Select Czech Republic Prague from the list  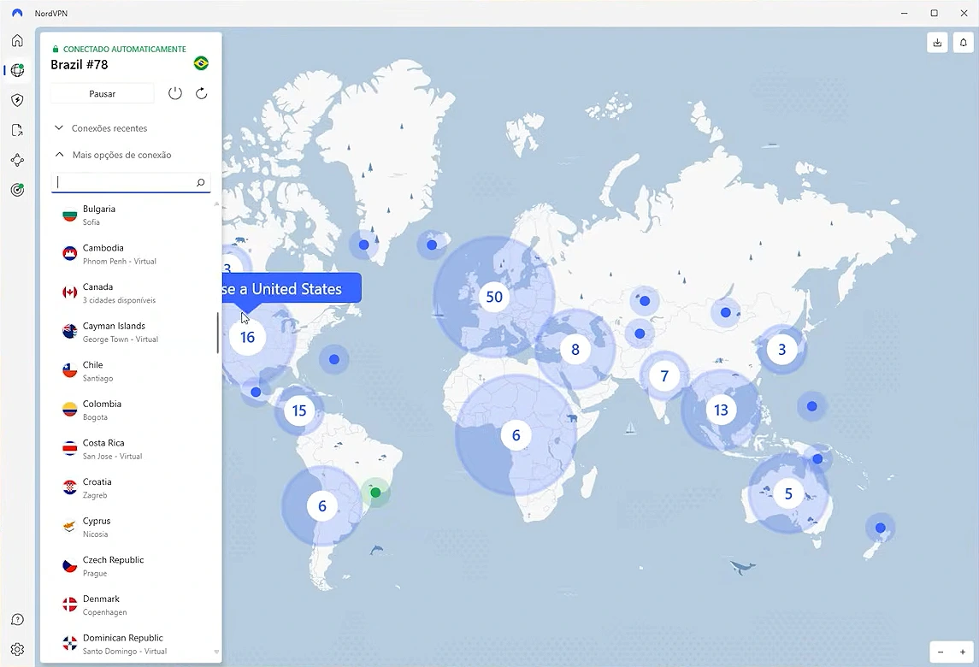131,566
